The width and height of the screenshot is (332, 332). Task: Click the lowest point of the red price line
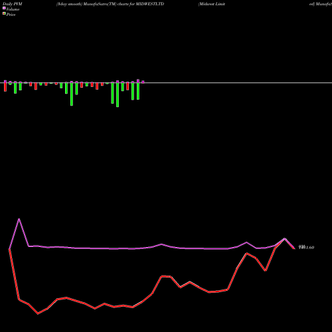(x=38, y=313)
